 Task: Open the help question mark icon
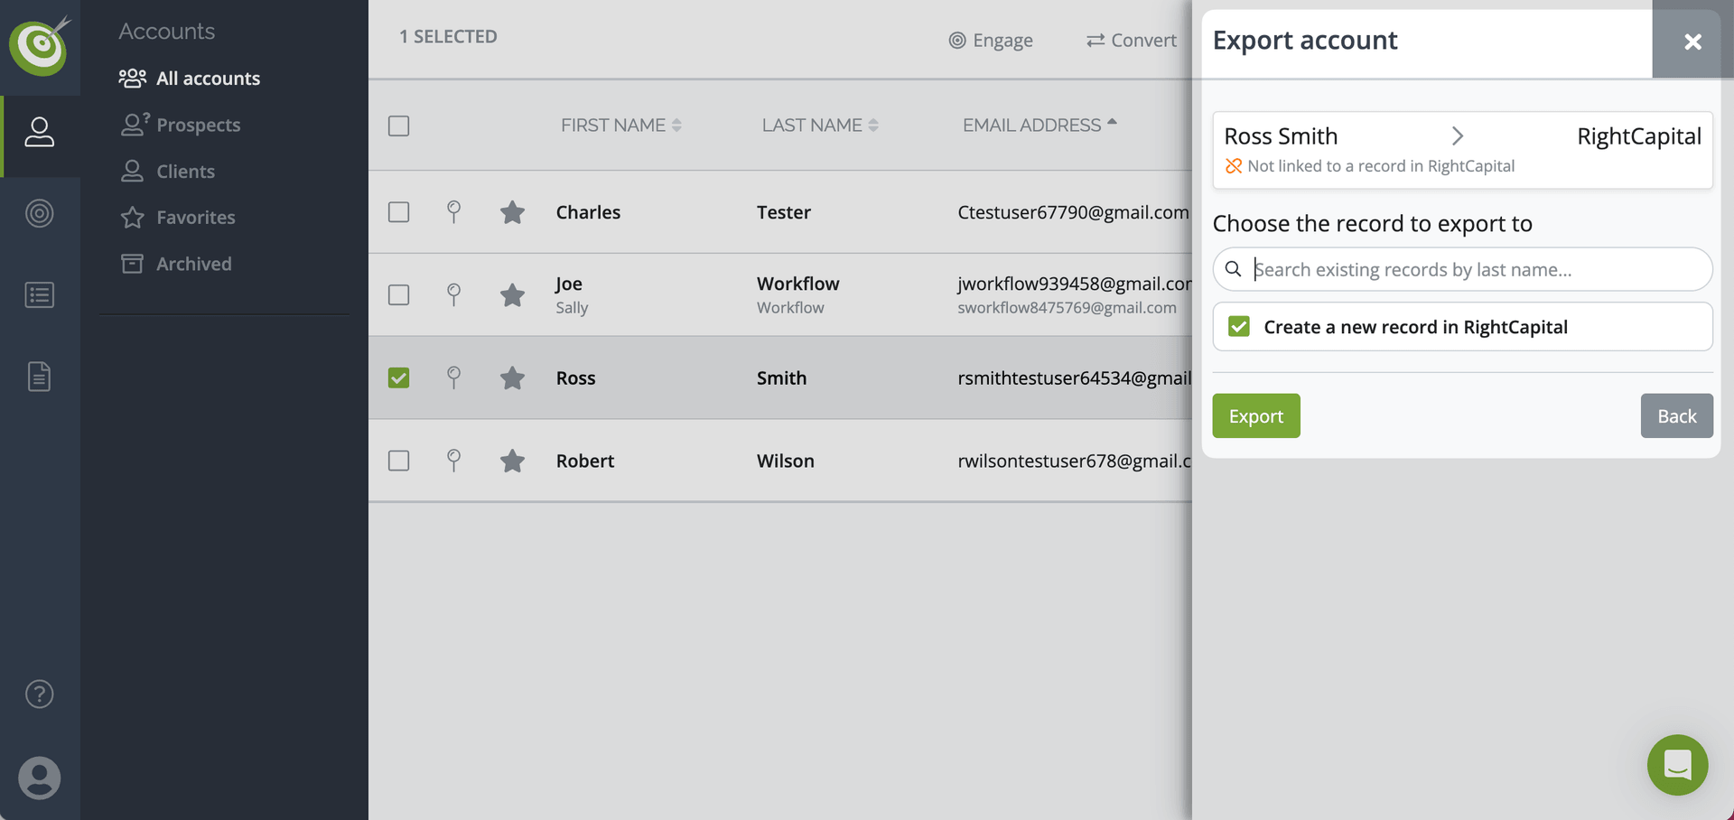pos(39,694)
